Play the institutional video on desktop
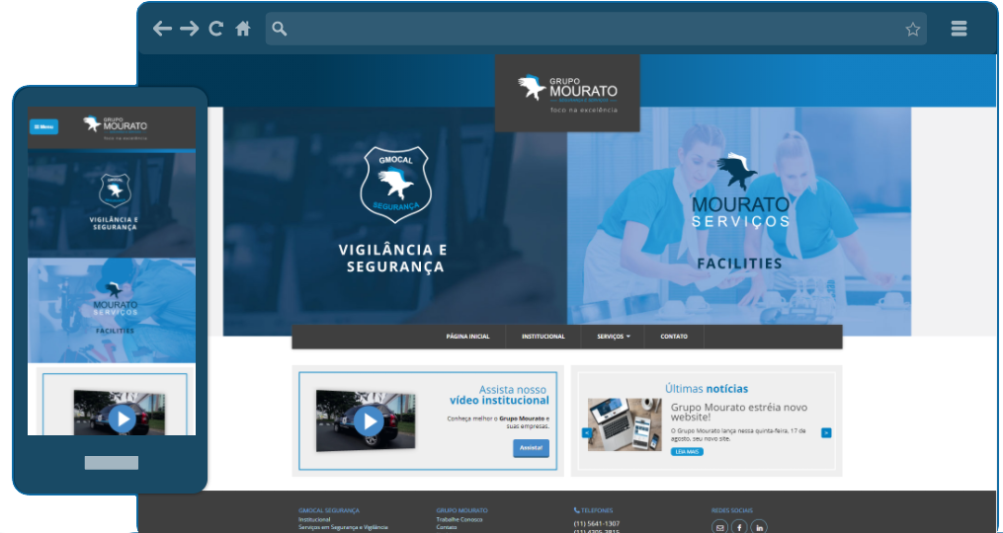The image size is (1003, 533). coord(369,421)
